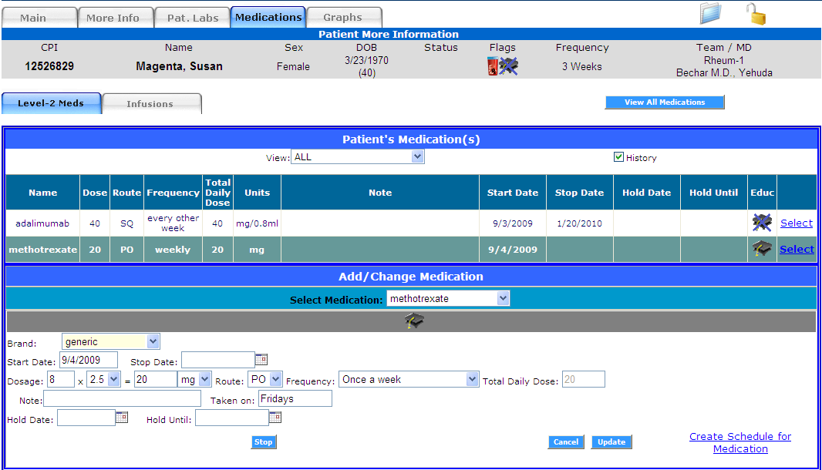Click the open padlock icon
Viewport: 822px width, 470px height.
click(x=756, y=14)
